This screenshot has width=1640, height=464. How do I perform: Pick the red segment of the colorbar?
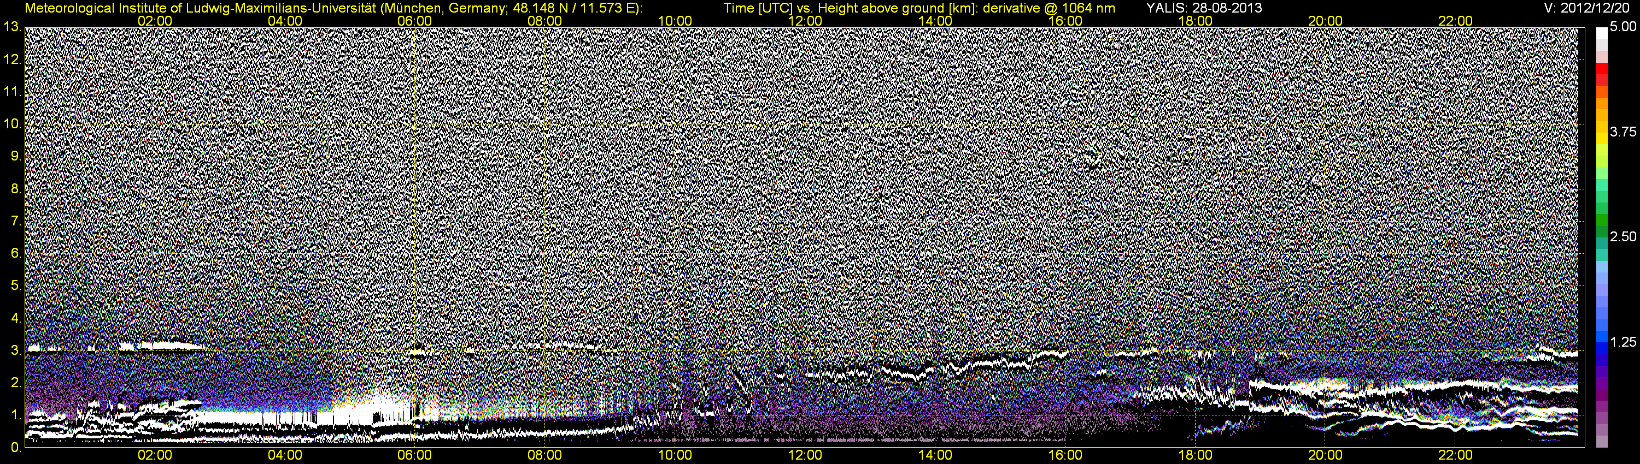(1602, 68)
